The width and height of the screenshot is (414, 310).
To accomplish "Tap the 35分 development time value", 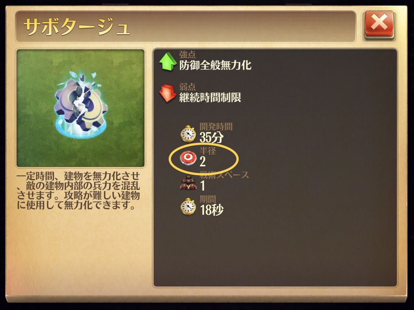I will tap(212, 137).
